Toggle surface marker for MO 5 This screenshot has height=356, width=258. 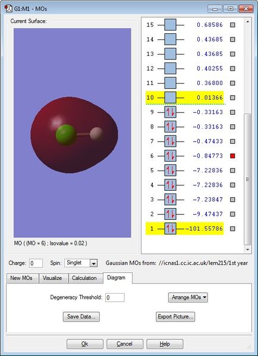pos(232,171)
